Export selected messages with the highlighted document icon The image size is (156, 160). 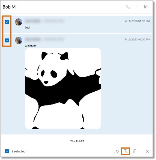coord(125,151)
